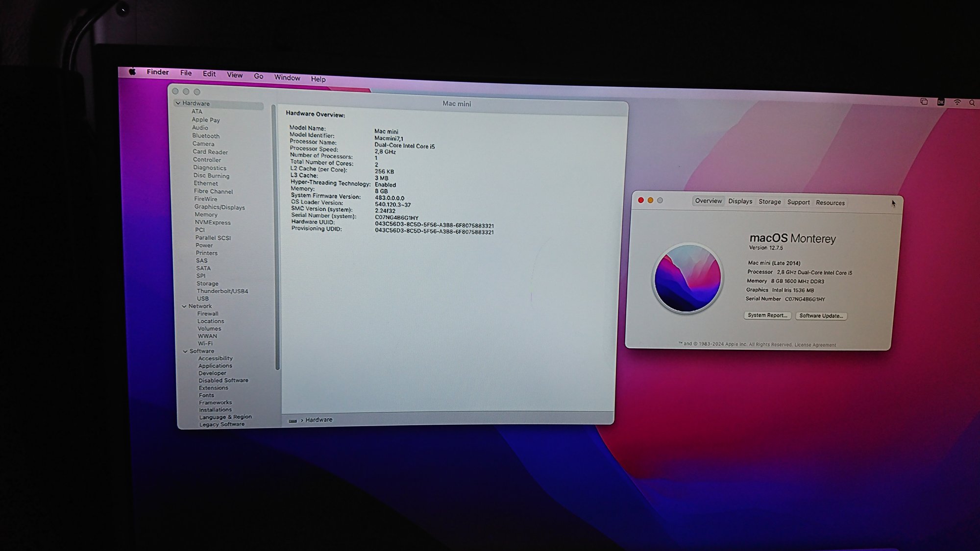Image resolution: width=980 pixels, height=551 pixels.
Task: Open the License Agreement link
Action: (815, 345)
